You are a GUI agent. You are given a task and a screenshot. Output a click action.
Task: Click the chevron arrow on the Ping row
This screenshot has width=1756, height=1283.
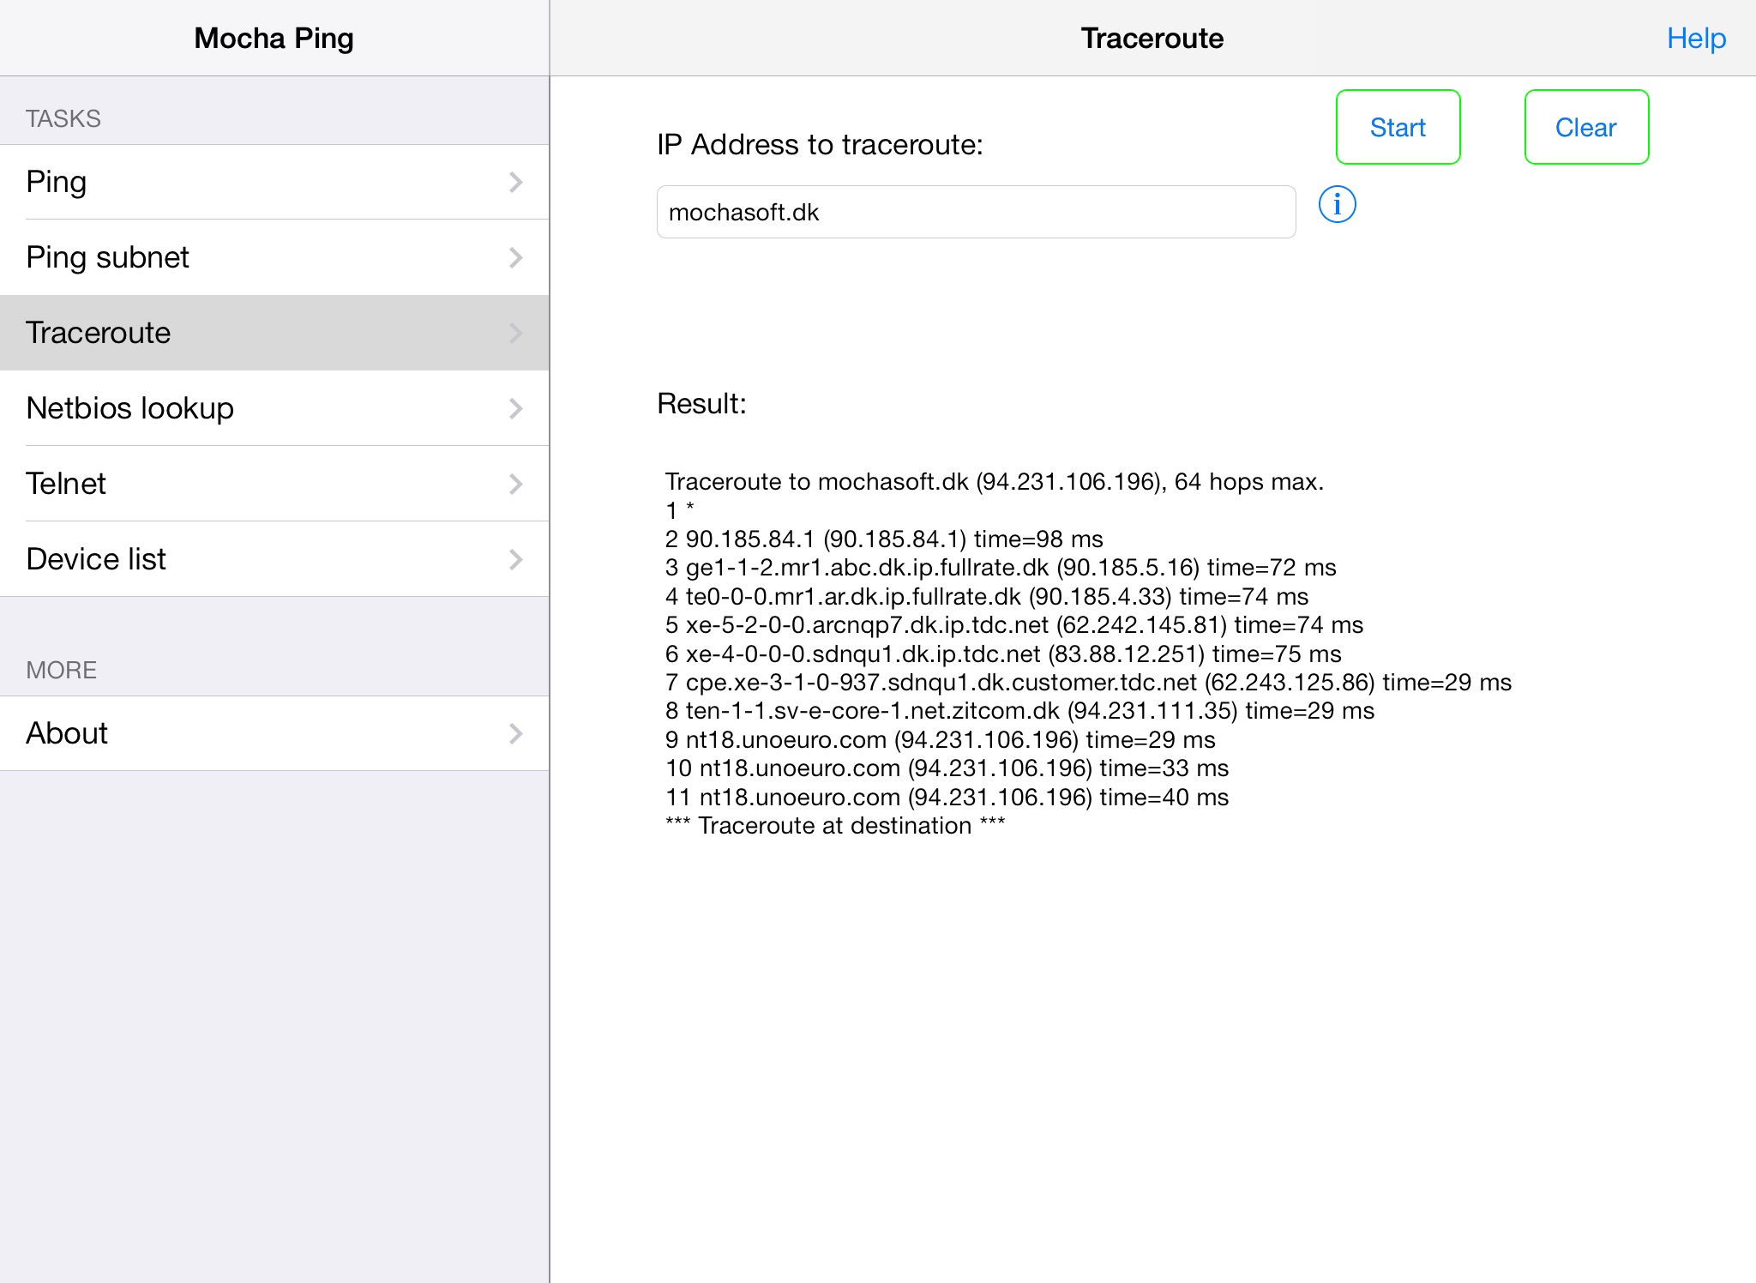[515, 182]
